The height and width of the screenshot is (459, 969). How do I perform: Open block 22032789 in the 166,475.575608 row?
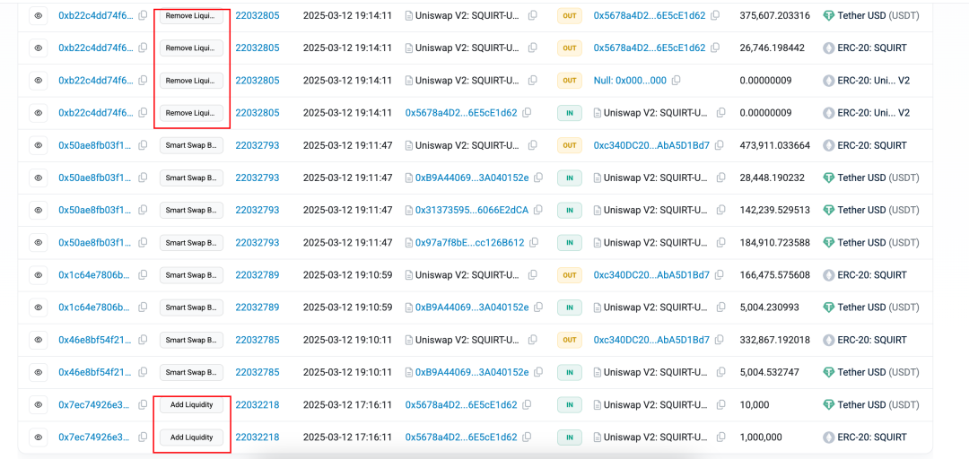[258, 275]
